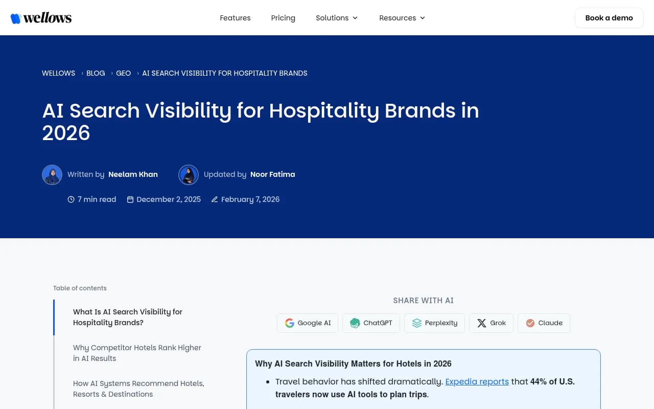Image resolution: width=654 pixels, height=409 pixels.
Task: Click the December 2, 2025 publish date
Action: 169,199
